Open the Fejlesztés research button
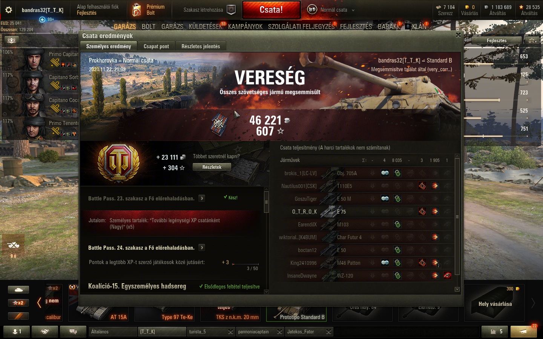 pyautogui.click(x=497, y=40)
